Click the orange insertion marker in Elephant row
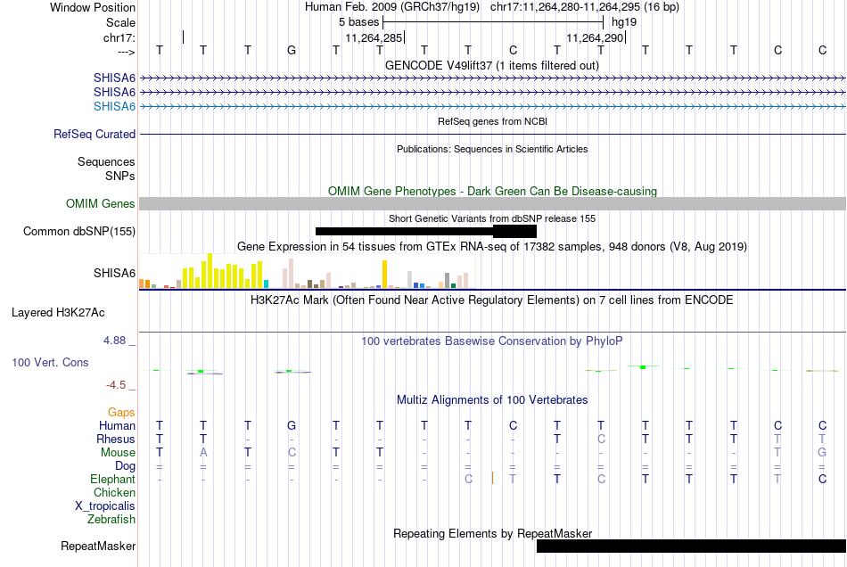 [492, 478]
